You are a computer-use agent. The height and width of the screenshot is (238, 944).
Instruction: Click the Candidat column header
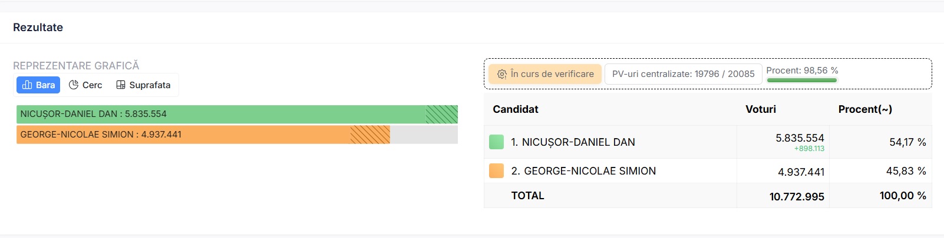(x=516, y=109)
